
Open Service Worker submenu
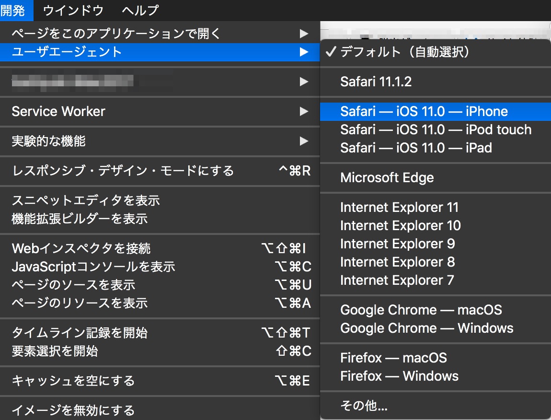(160, 112)
